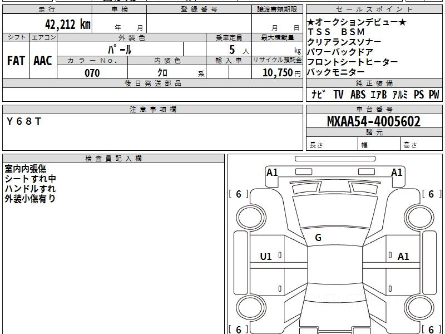
Task: Select the chassis number MXAA54-4005602
Action: (374, 121)
